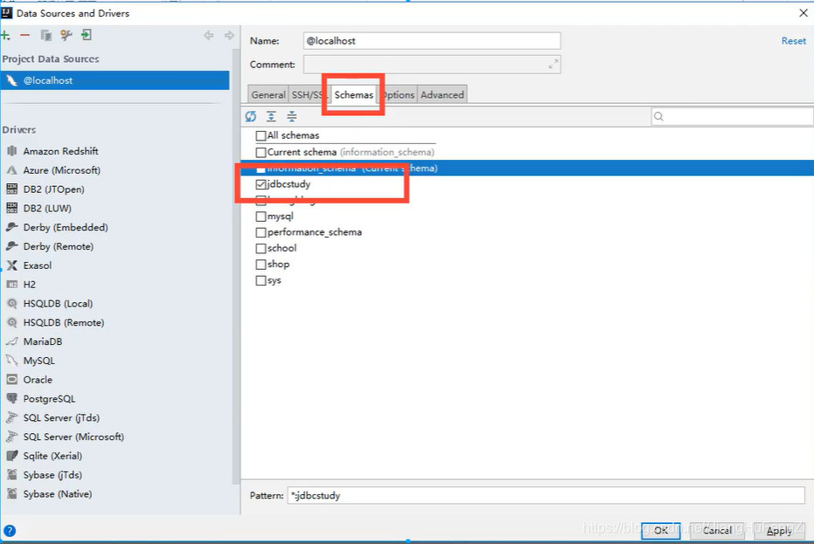
Task: Add a new data source with plus icon
Action: tap(6, 35)
